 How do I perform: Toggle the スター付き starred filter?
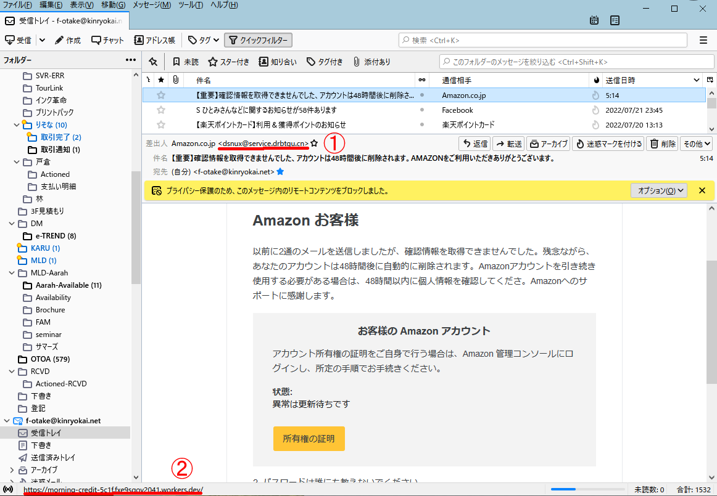[x=229, y=62]
